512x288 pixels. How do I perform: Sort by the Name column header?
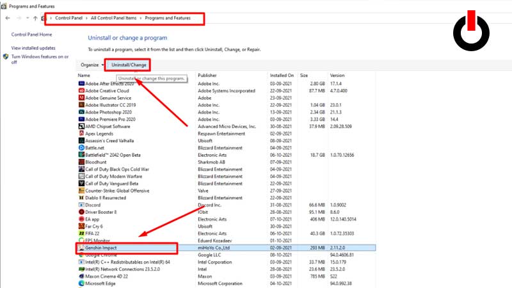[x=84, y=76]
